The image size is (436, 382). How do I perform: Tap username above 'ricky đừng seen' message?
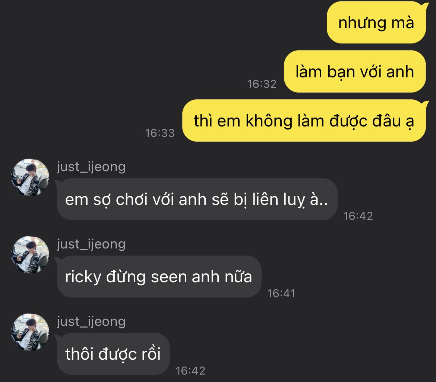[x=91, y=244]
